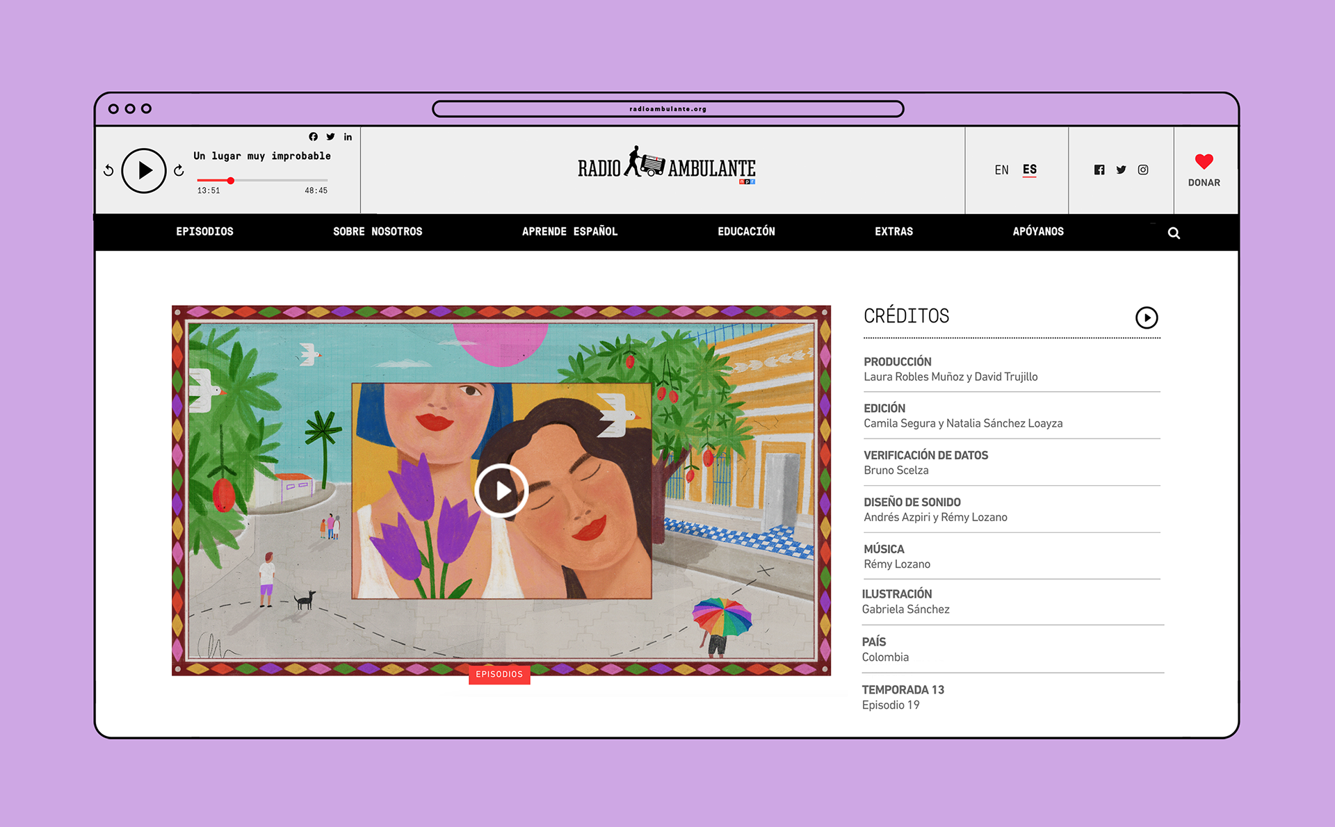Open the header Facebook icon near Donar

(x=1099, y=170)
